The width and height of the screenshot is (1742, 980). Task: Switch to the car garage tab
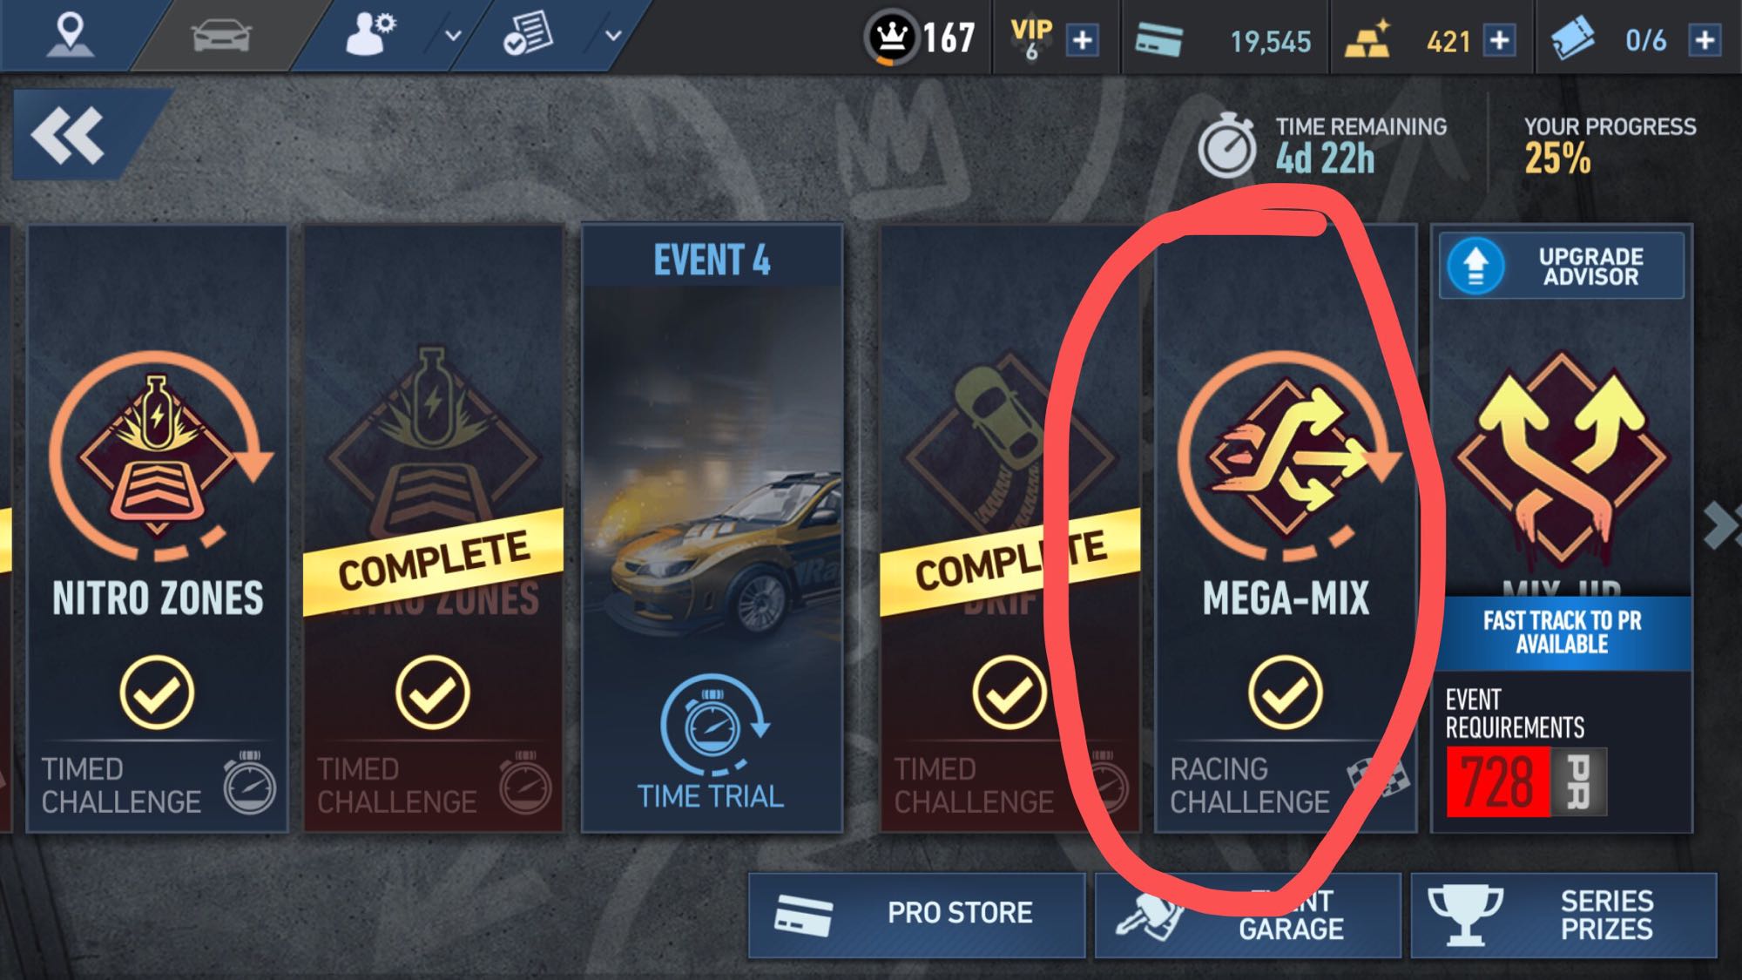tap(221, 36)
